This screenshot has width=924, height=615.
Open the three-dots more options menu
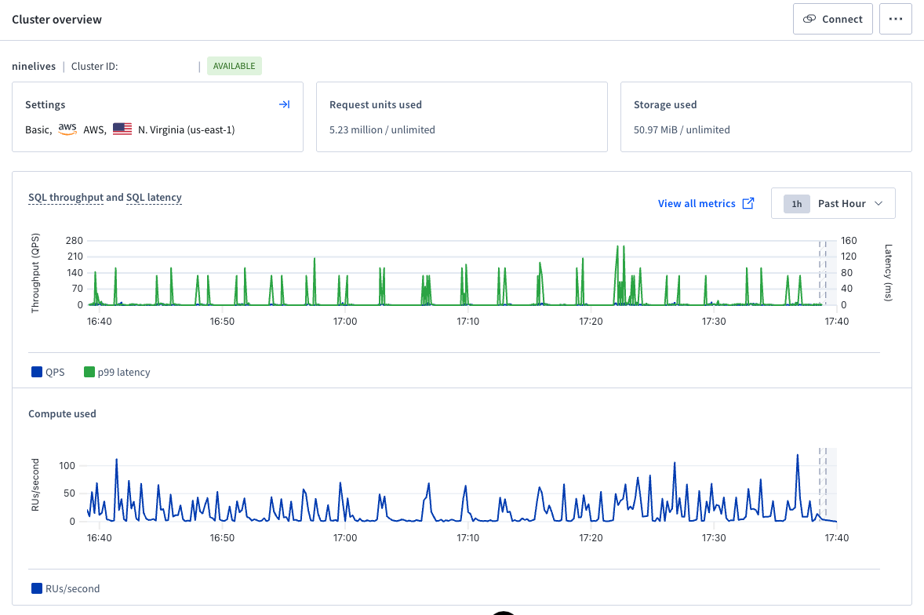point(895,19)
